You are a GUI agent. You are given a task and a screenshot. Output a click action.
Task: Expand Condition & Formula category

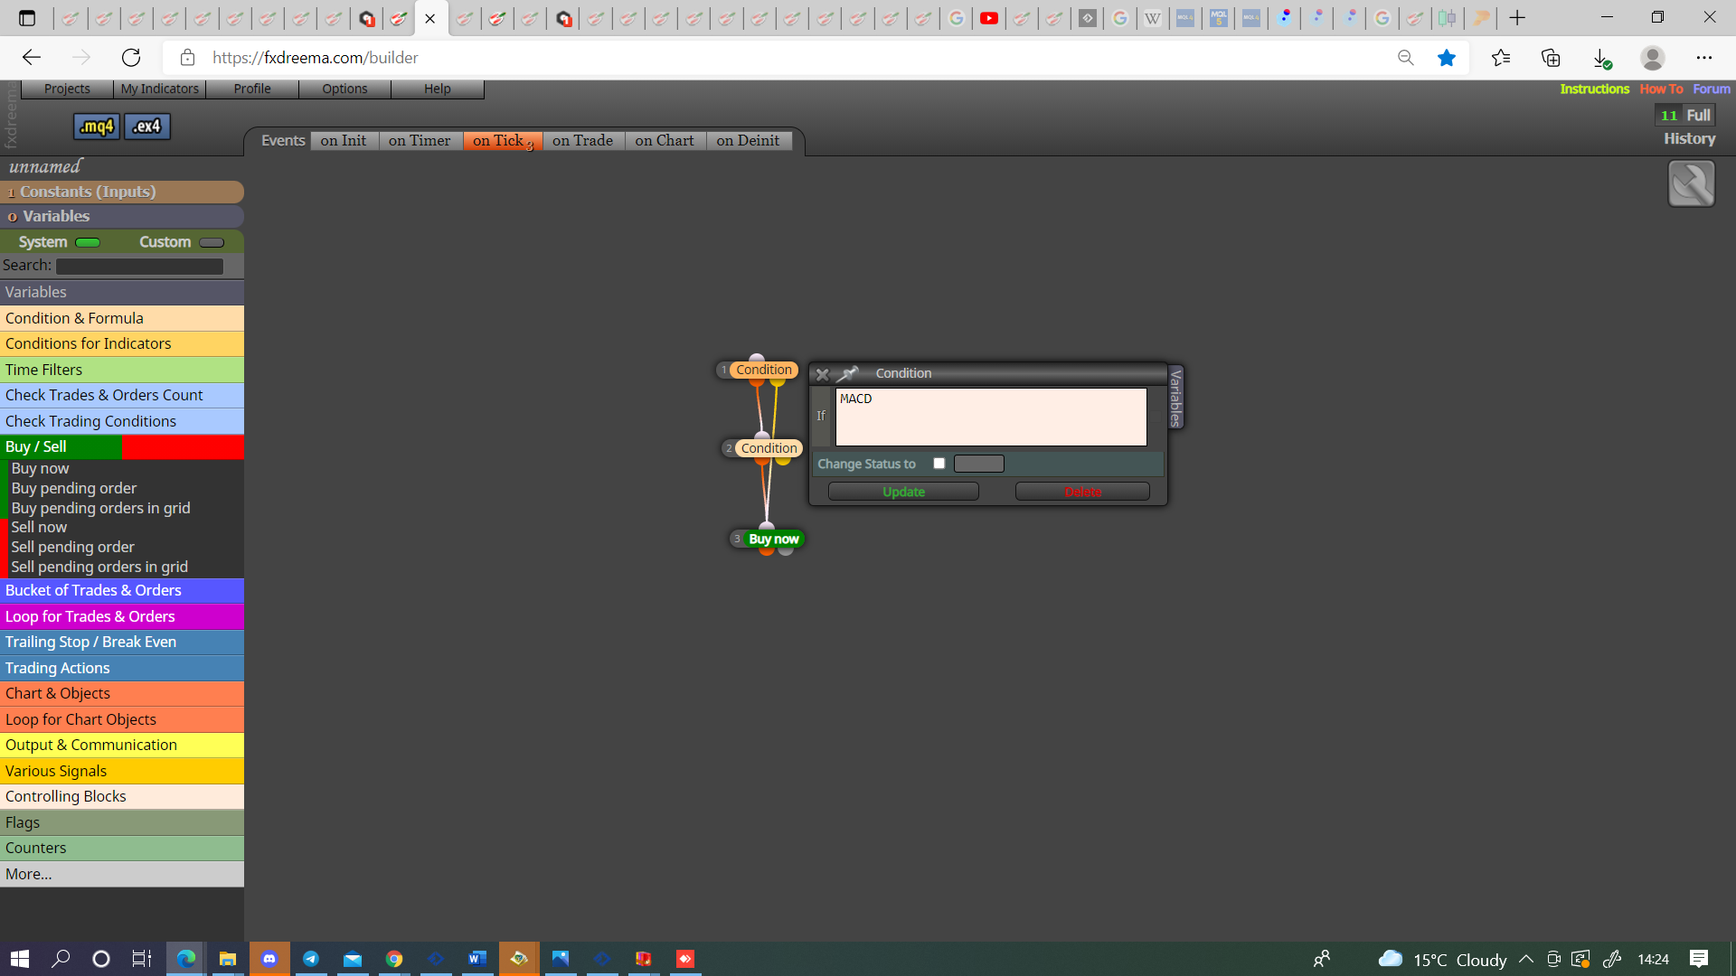click(x=122, y=318)
